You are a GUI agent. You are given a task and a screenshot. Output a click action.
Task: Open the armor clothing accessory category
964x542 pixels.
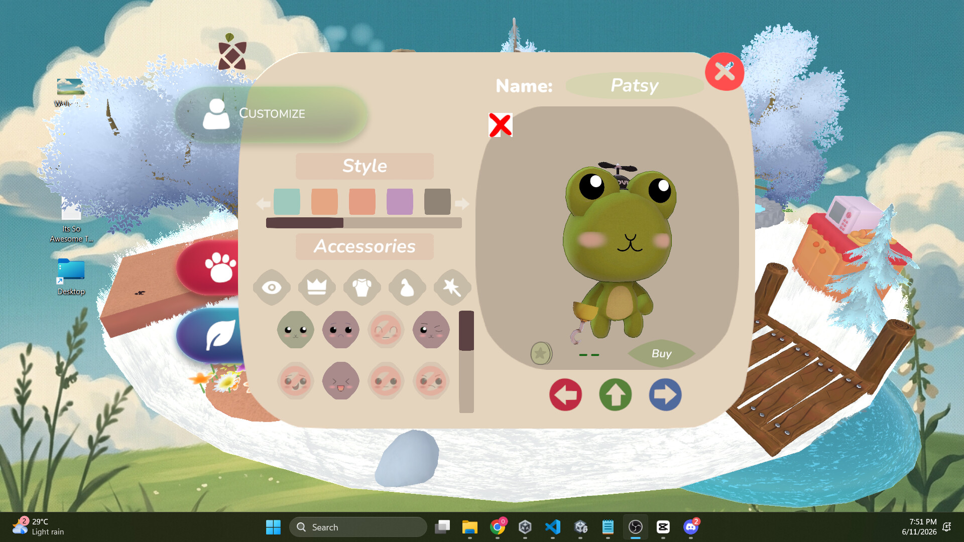coord(362,287)
